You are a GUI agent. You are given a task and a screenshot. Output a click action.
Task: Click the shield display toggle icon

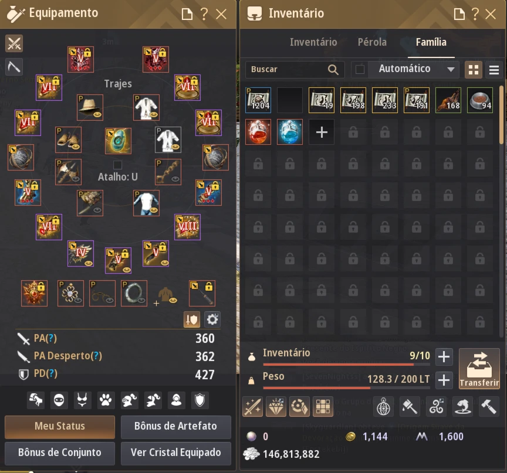[x=191, y=319]
